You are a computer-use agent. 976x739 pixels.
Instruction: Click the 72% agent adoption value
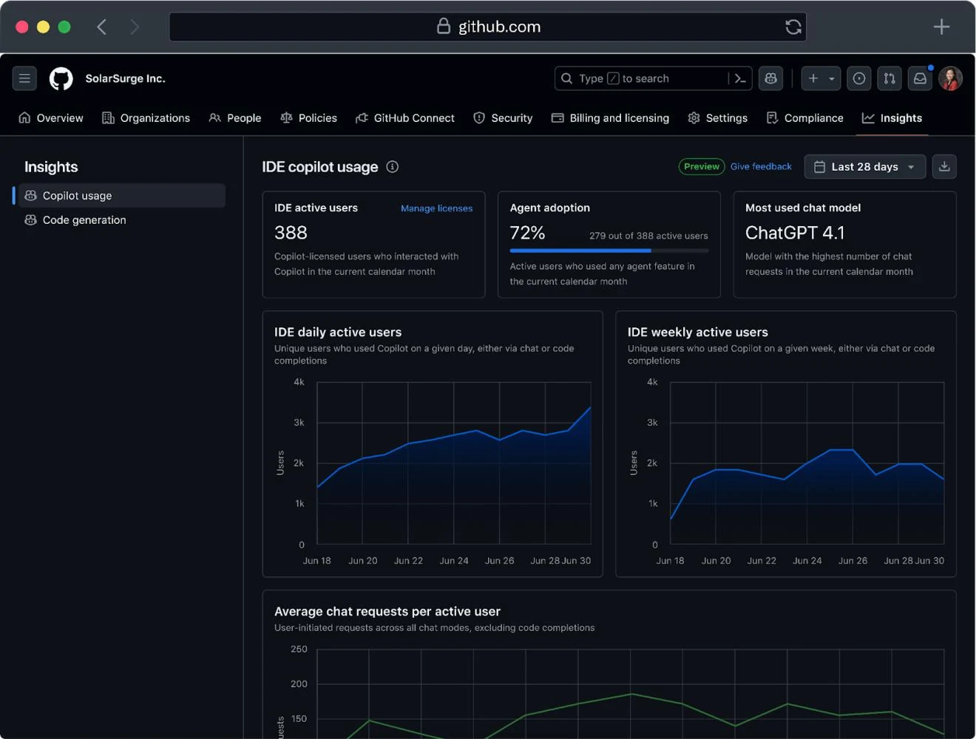[527, 233]
